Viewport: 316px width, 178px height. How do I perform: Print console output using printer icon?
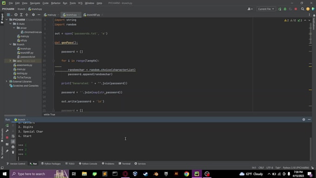pyautogui.click(x=13, y=147)
